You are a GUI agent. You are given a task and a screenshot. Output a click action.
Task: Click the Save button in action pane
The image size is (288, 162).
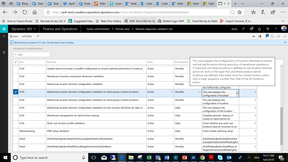pos(14,36)
